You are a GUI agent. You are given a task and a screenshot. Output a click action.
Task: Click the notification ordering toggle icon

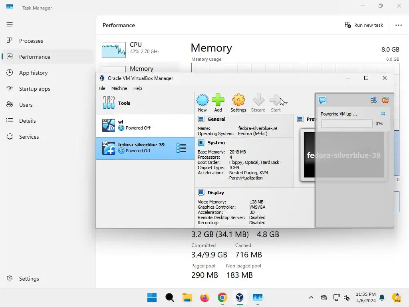coord(373,100)
